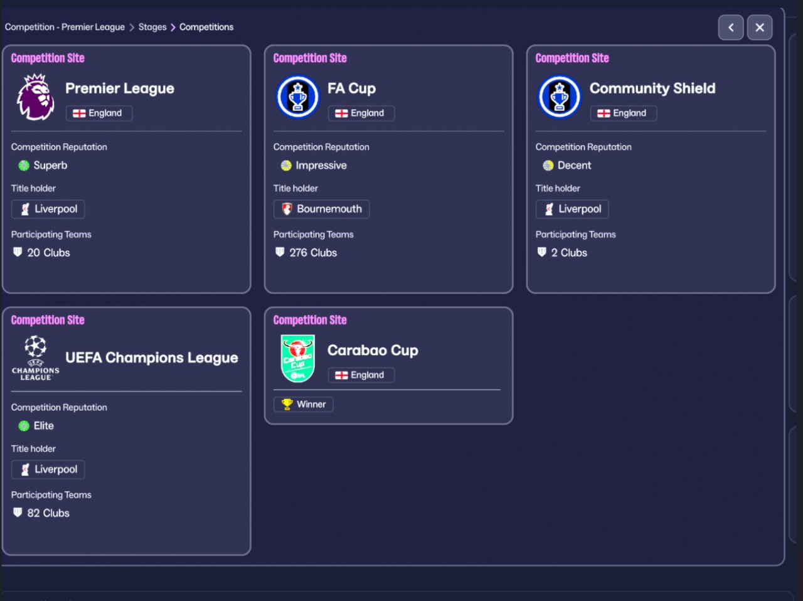Click the Impressive reputation text
803x601 pixels.
pyautogui.click(x=321, y=166)
